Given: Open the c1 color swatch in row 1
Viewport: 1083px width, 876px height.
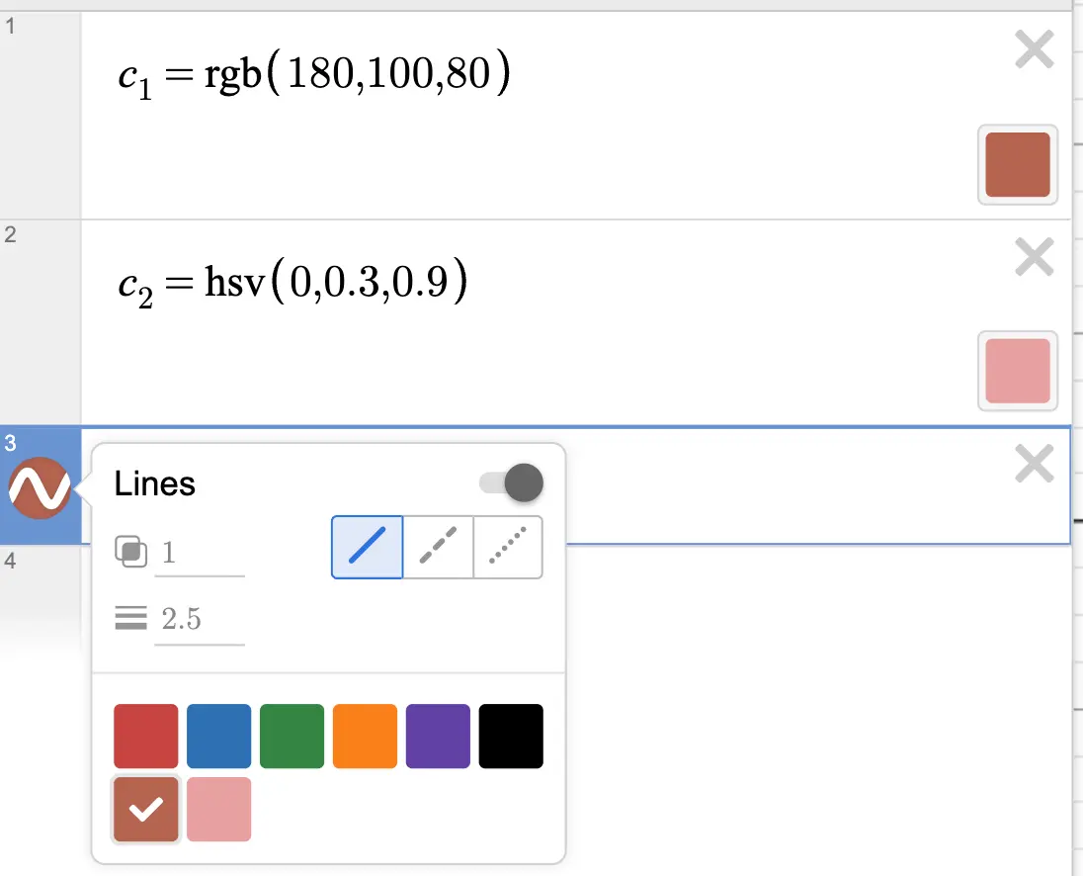Looking at the screenshot, I should click(x=1018, y=165).
